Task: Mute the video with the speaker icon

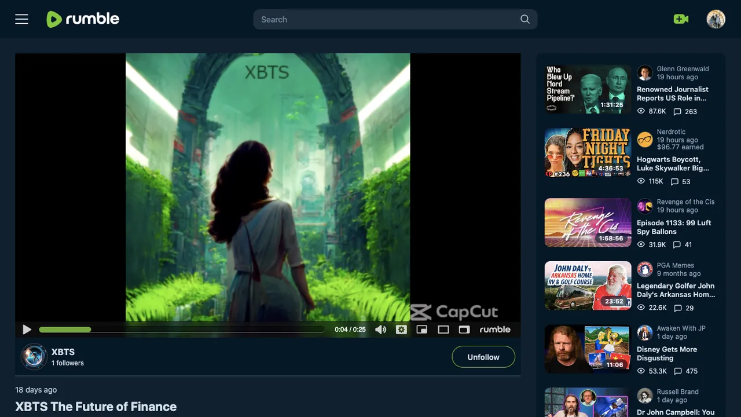Action: (380, 330)
